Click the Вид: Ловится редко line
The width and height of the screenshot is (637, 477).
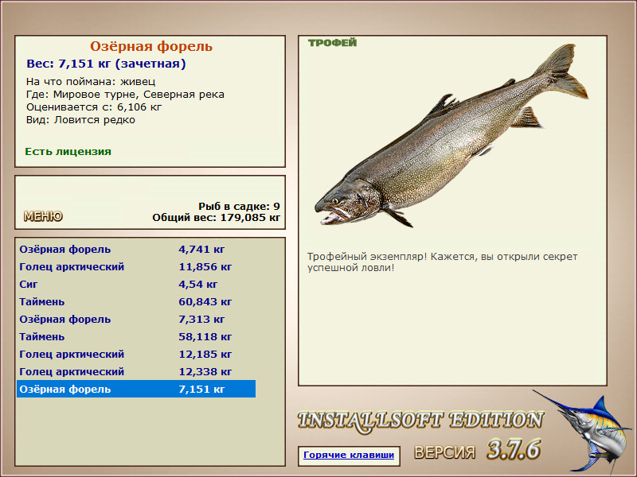click(80, 120)
